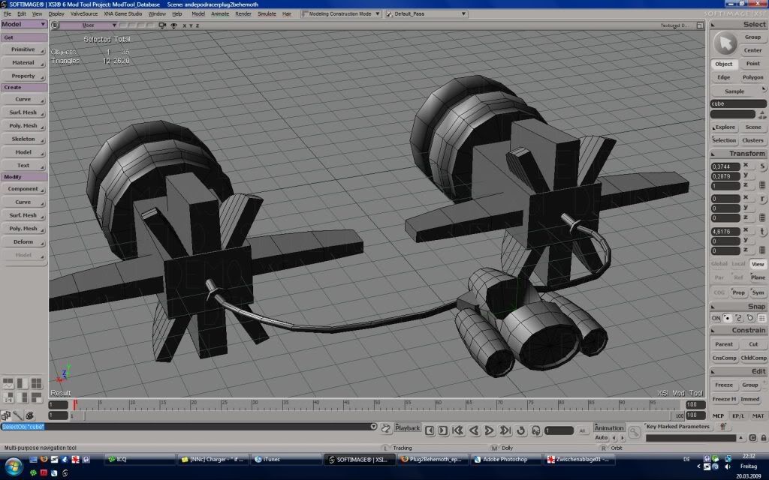Viewport: 769px width, 480px height.
Task: Click the Freeze button
Action: click(723, 385)
